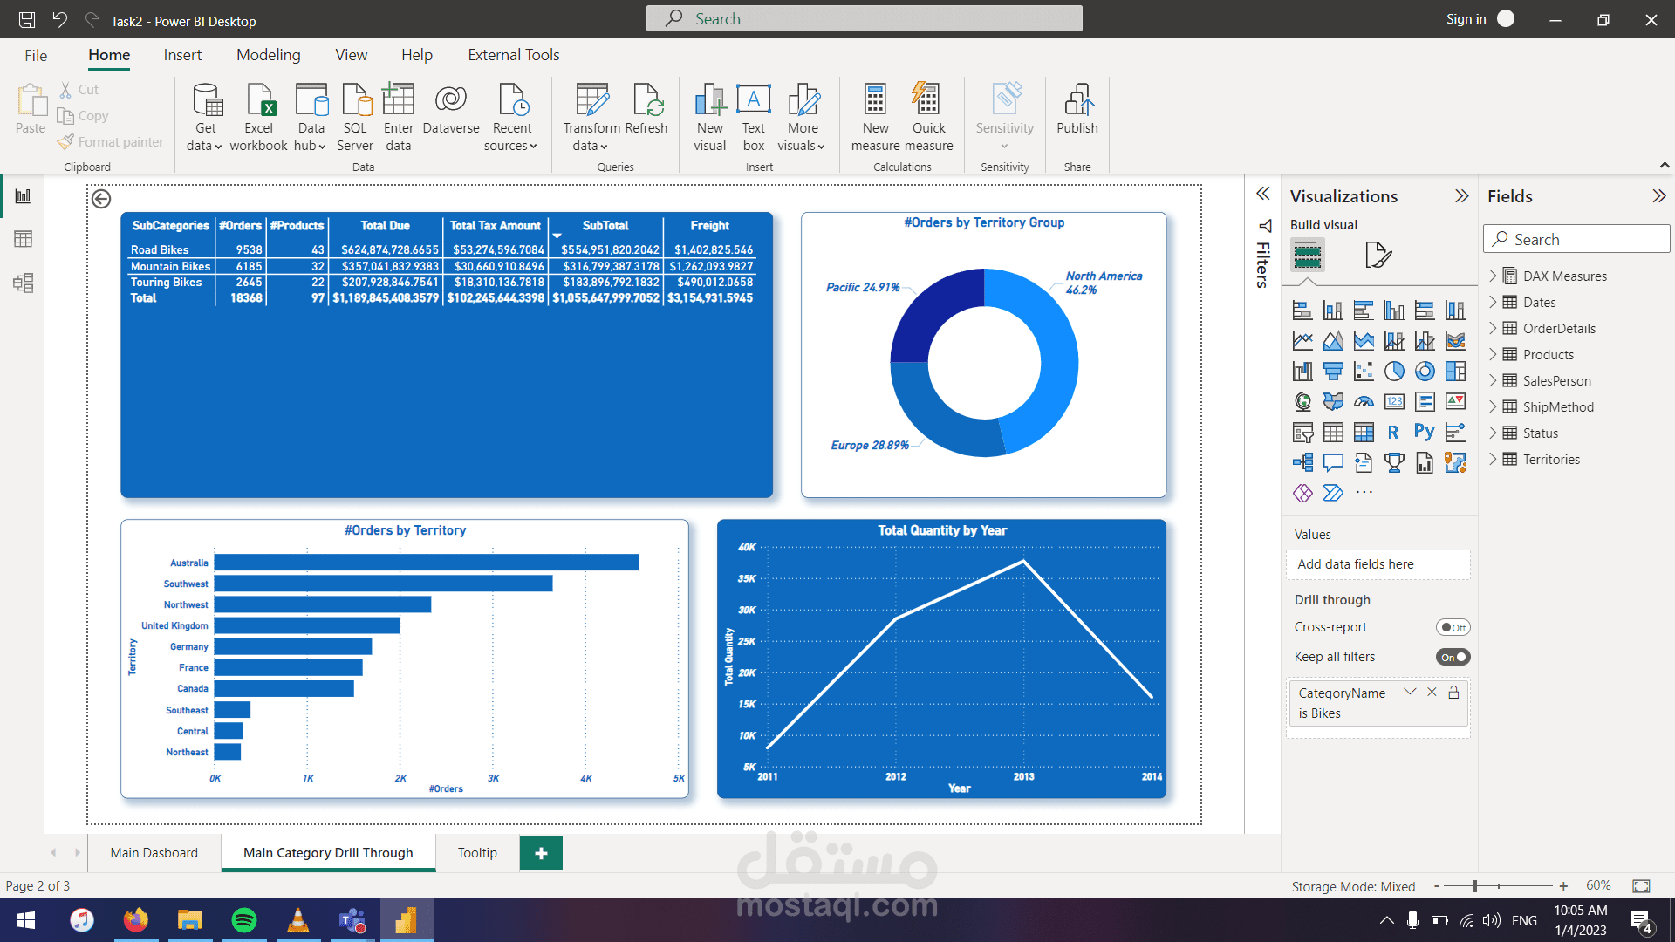Image resolution: width=1675 pixels, height=942 pixels.
Task: Expand the CategoryName filter card chevron
Action: pyautogui.click(x=1410, y=692)
